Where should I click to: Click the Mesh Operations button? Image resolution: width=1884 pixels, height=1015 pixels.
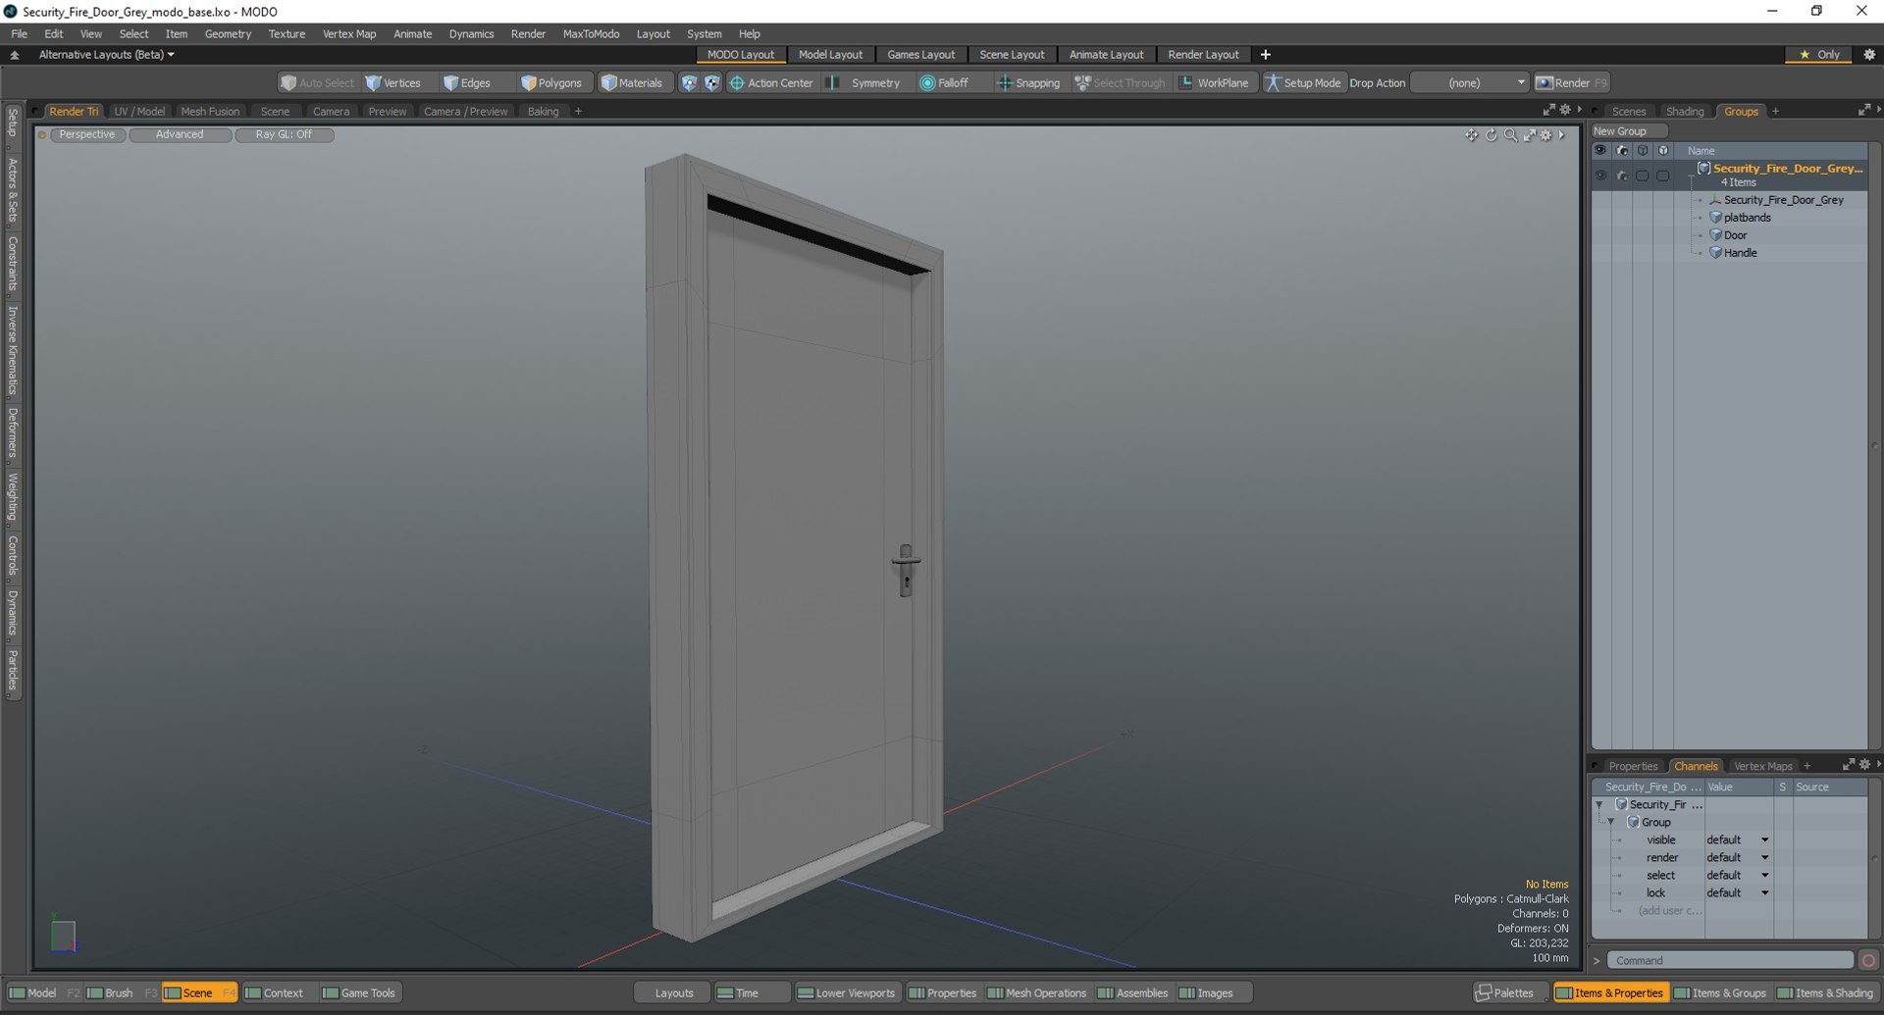tap(1036, 993)
